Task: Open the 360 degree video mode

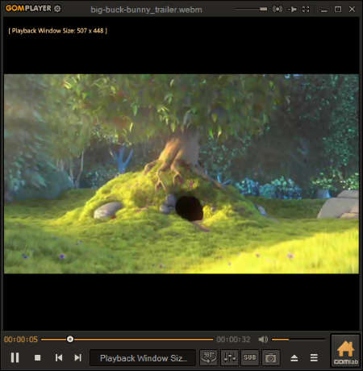Action: click(209, 358)
